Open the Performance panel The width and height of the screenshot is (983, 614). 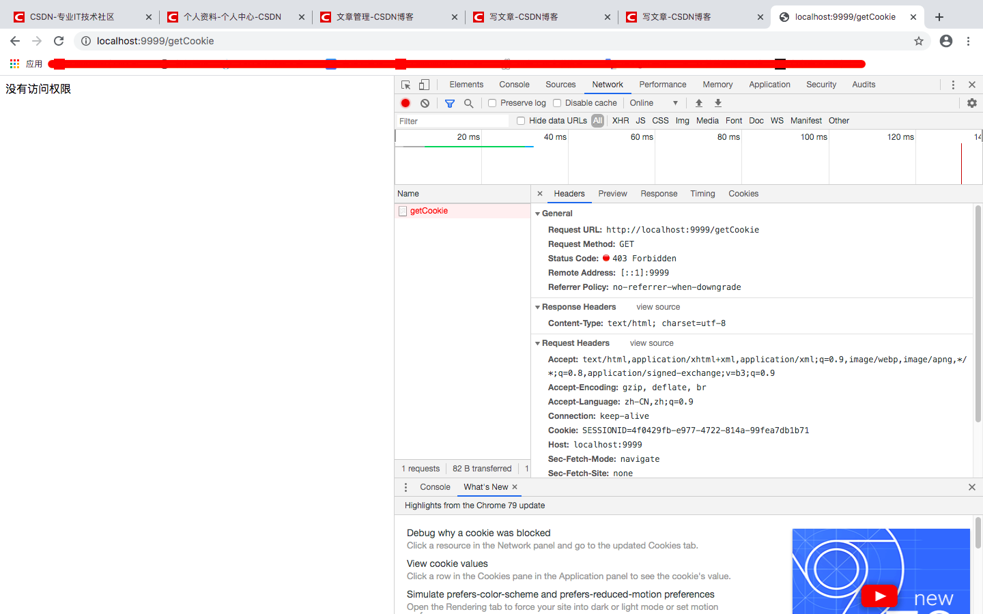click(x=662, y=85)
